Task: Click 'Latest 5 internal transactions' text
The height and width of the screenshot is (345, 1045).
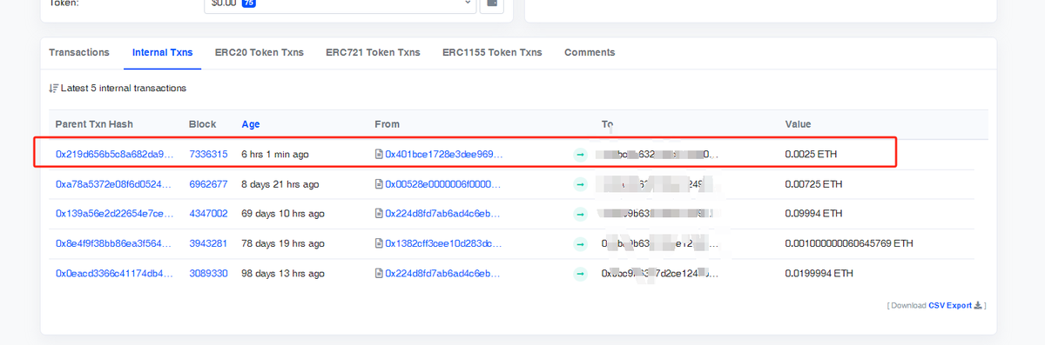Action: (124, 89)
